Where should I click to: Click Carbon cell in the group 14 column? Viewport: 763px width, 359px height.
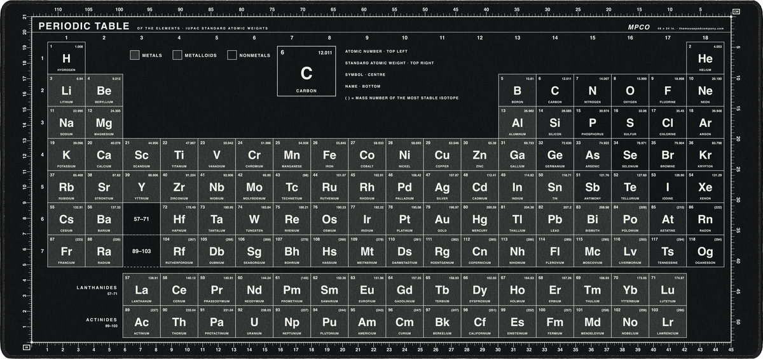pyautogui.click(x=555, y=91)
